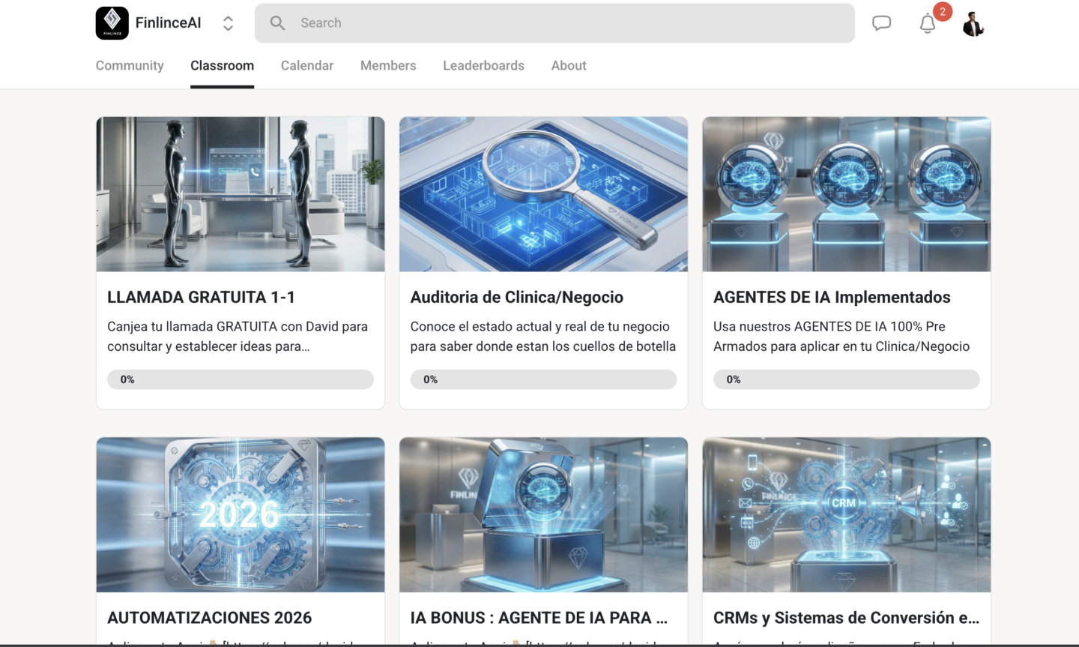Open the chat messages icon
Image resolution: width=1079 pixels, height=647 pixels.
pos(882,23)
